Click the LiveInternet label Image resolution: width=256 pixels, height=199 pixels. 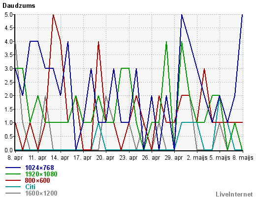point(234,195)
